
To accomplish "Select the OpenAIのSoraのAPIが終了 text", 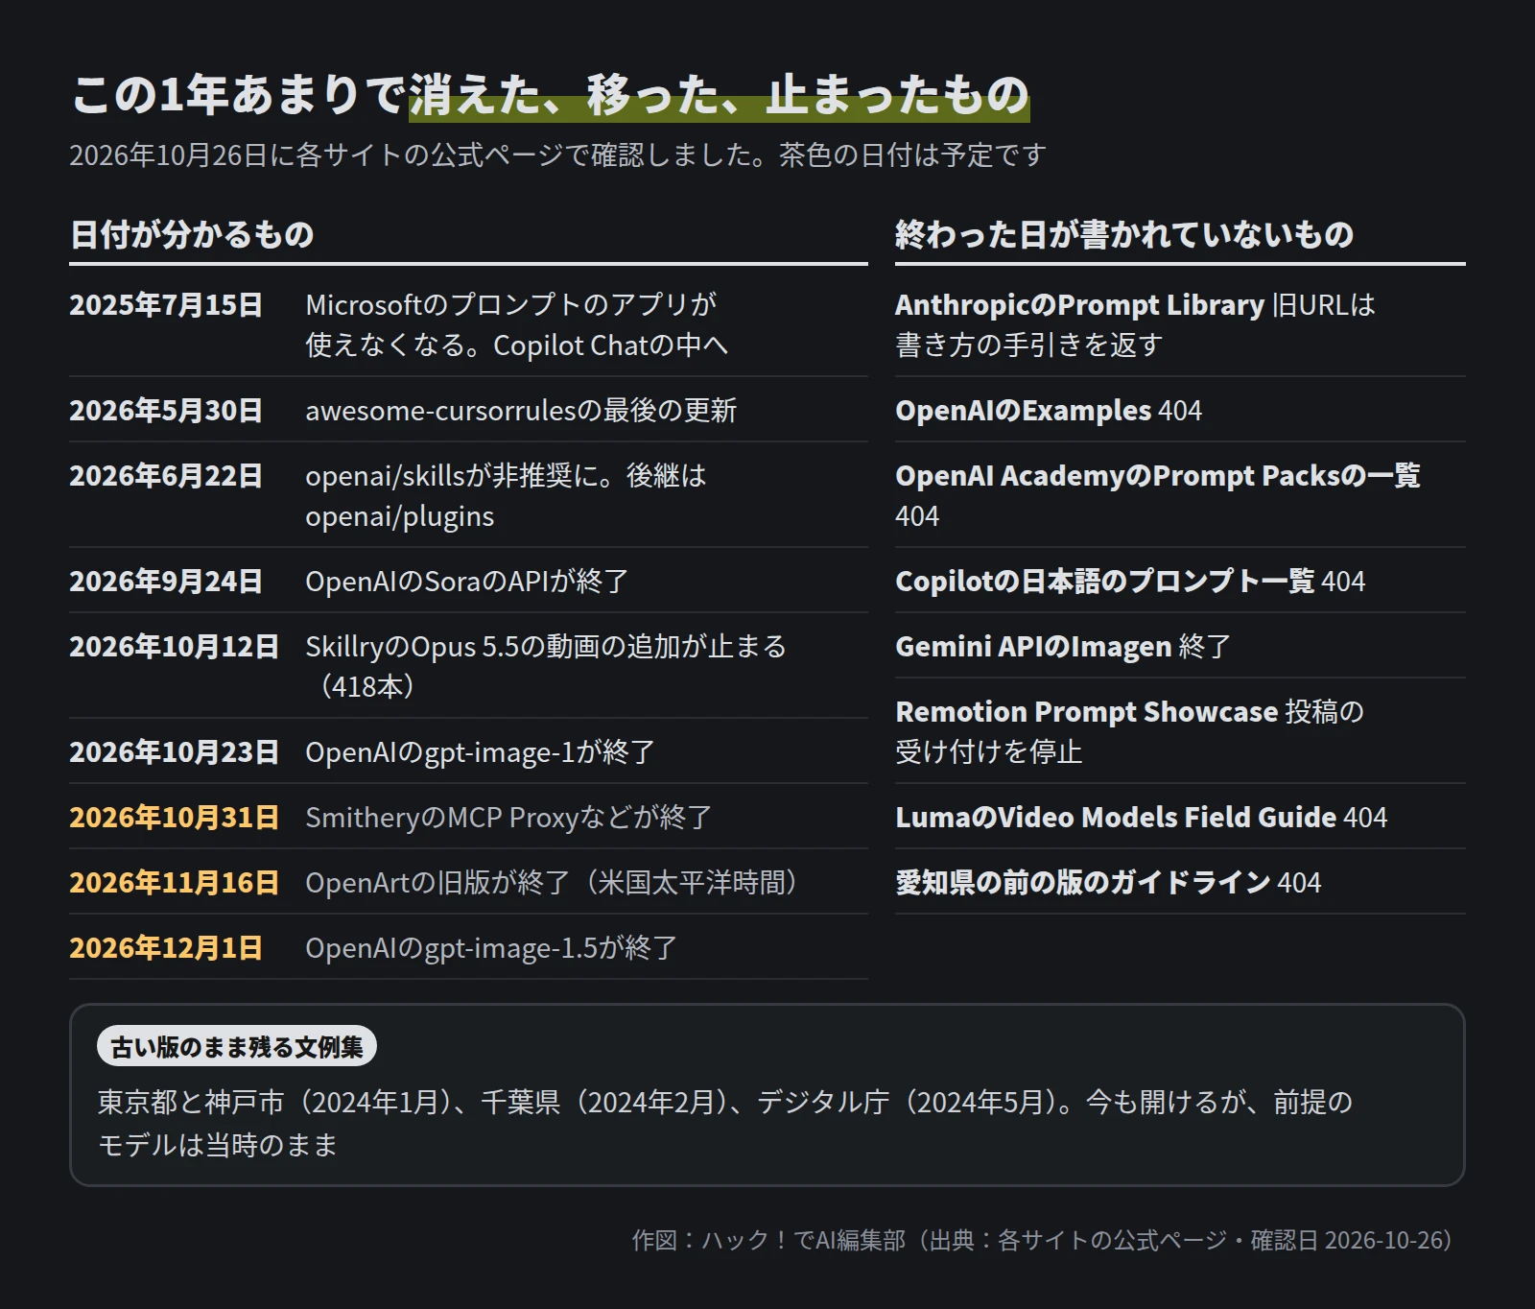I will pyautogui.click(x=467, y=581).
